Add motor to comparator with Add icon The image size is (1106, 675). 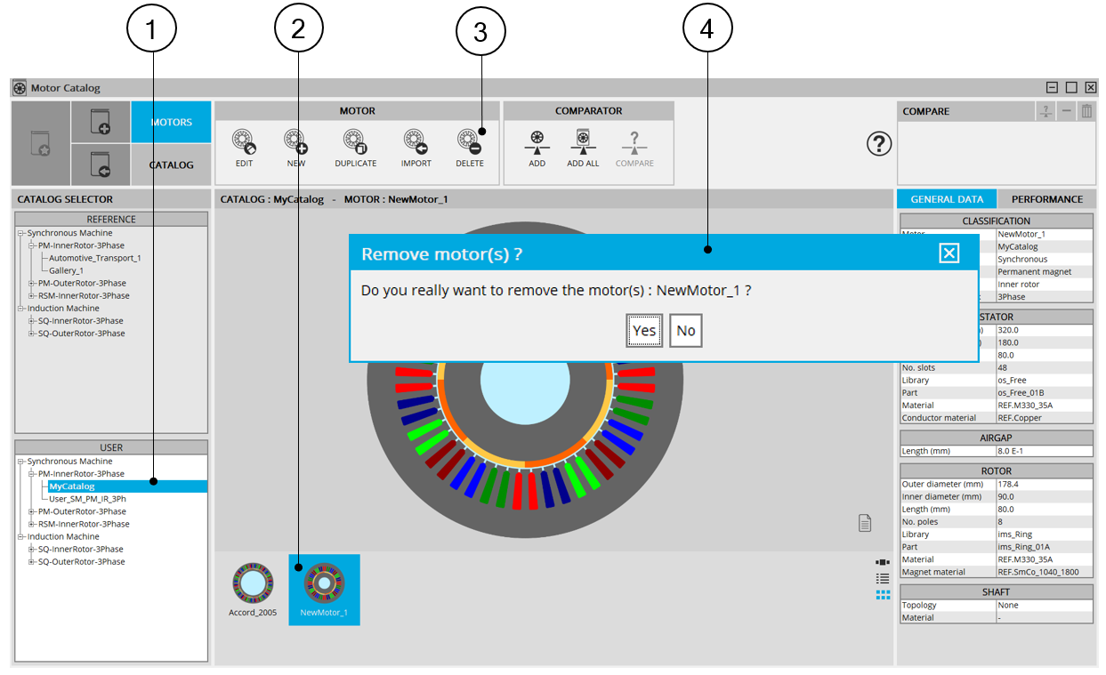click(x=537, y=143)
